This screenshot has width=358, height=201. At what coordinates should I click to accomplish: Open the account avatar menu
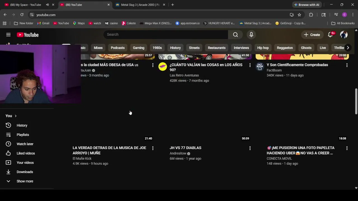click(x=344, y=35)
